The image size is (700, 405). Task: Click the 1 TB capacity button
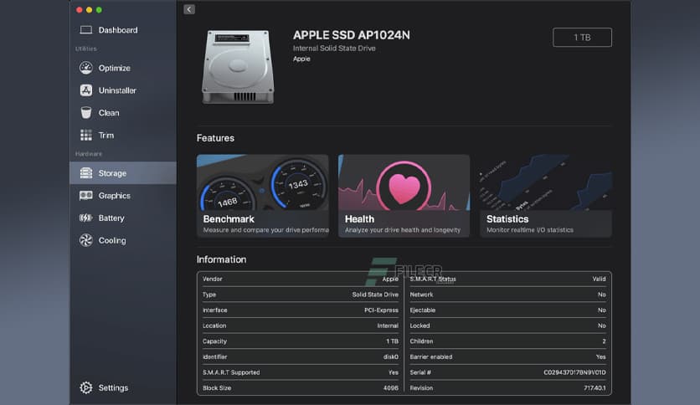click(x=582, y=38)
